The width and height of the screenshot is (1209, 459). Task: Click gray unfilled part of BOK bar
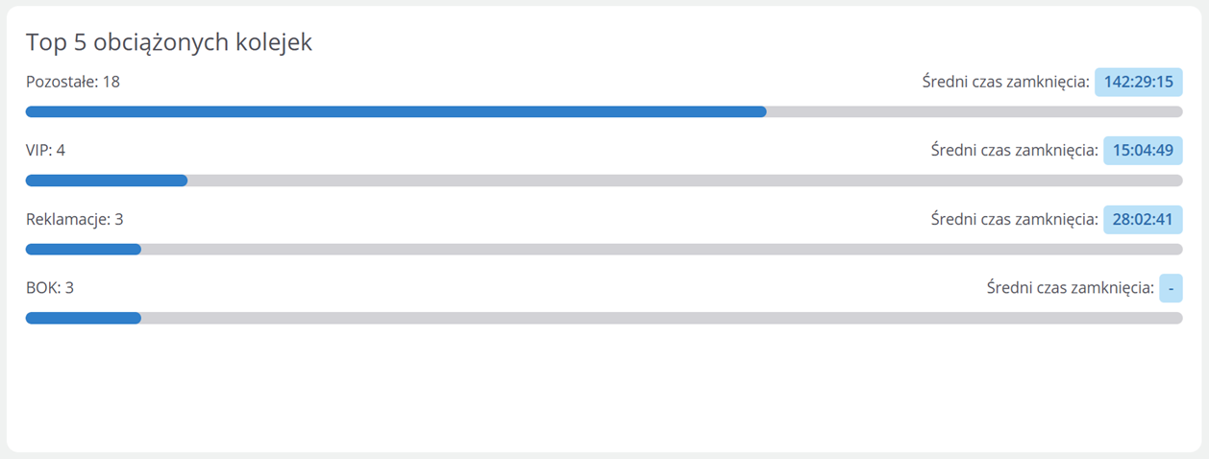pyautogui.click(x=661, y=318)
